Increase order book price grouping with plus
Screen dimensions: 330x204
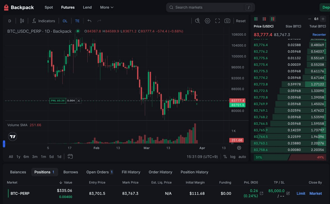(323, 19)
